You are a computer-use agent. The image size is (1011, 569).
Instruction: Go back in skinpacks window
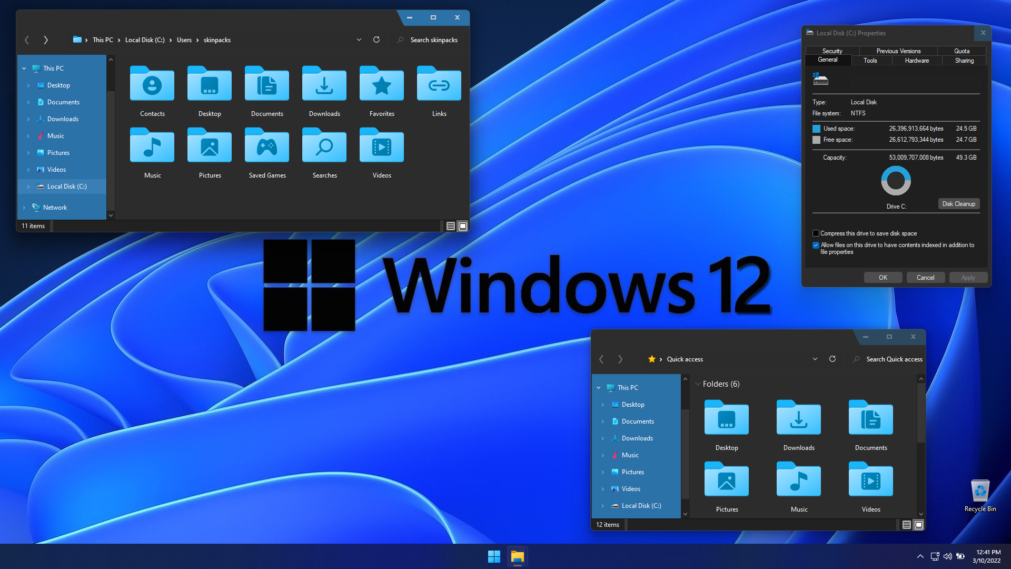click(27, 40)
